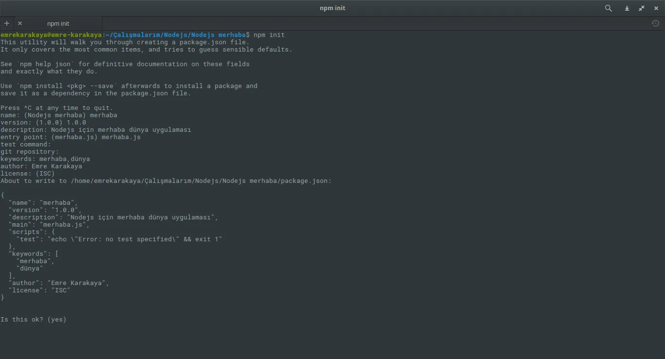
Task: Select the "(yes)" default answer text
Action: click(x=57, y=319)
